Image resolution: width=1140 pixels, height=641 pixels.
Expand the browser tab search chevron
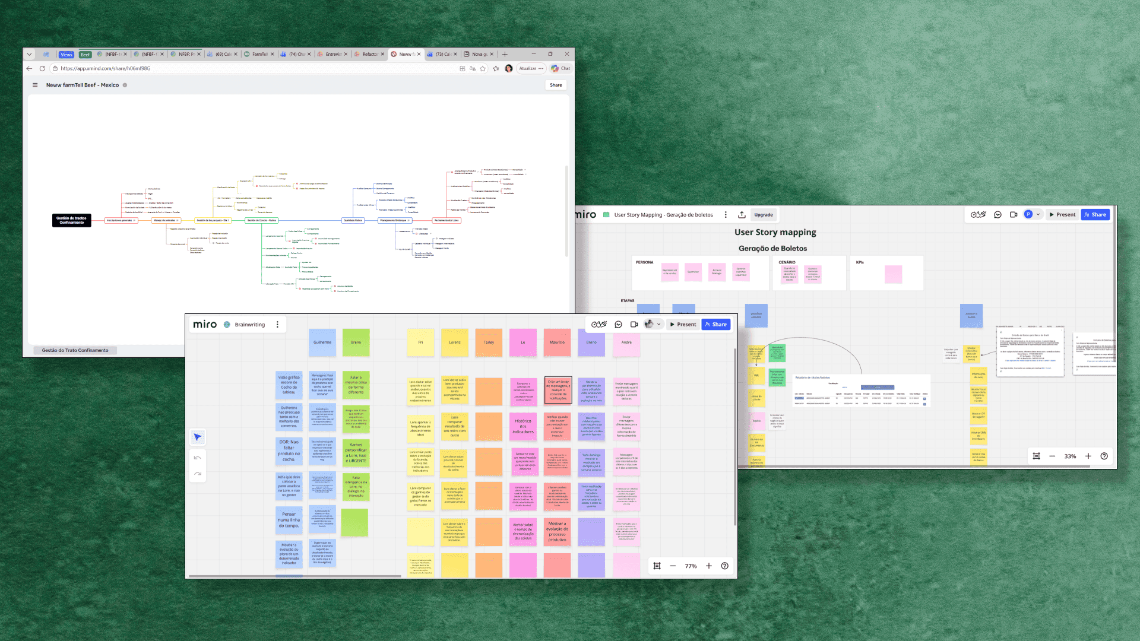pos(29,54)
